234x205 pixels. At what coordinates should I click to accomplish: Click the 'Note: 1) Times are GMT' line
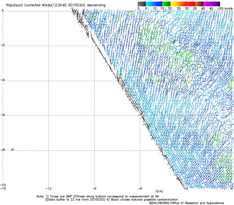[x=98, y=196]
